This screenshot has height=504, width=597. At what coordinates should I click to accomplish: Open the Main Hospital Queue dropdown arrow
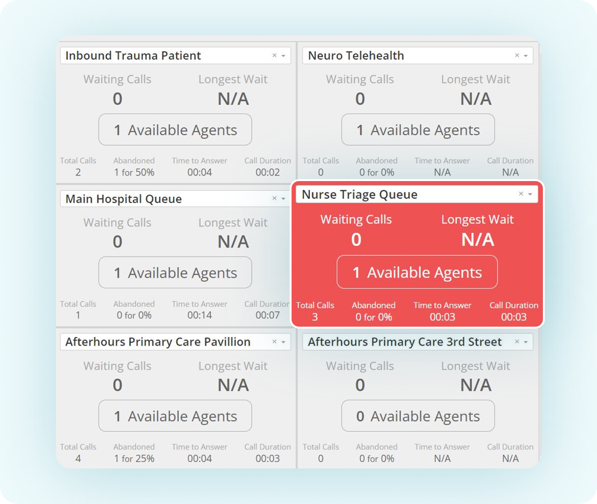click(x=283, y=199)
